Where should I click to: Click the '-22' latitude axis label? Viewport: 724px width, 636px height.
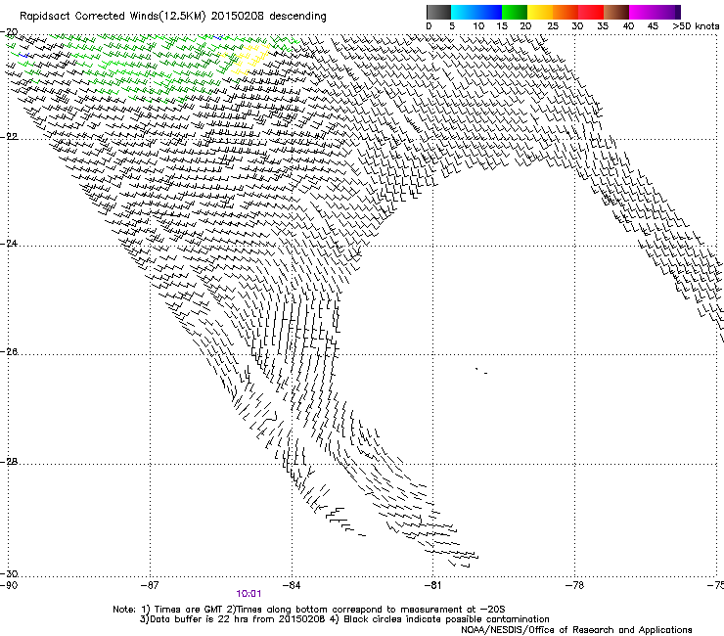pyautogui.click(x=9, y=137)
